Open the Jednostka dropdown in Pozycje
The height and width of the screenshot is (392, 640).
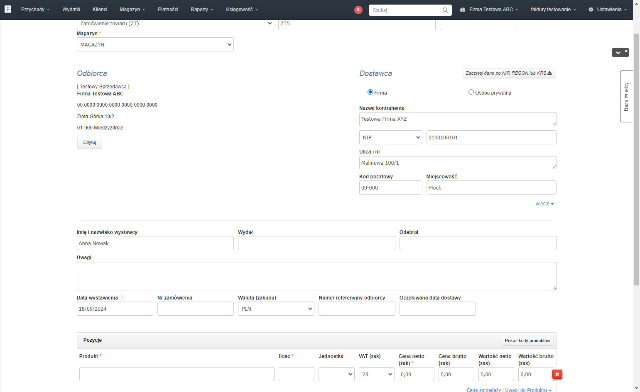336,374
